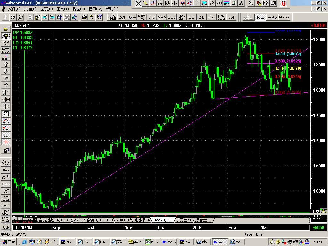Switch to 成交量 10 tab
Screen dimensions: 328x246
(184, 220)
